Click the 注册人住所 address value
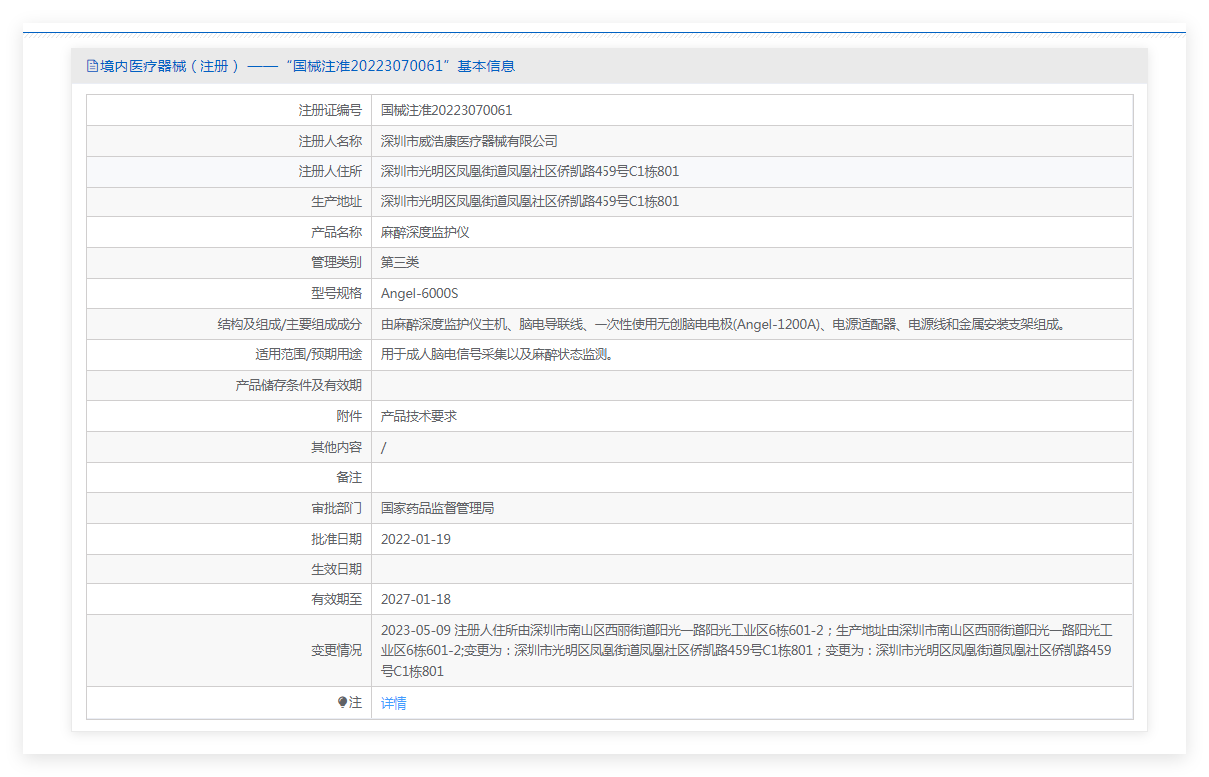 [530, 172]
